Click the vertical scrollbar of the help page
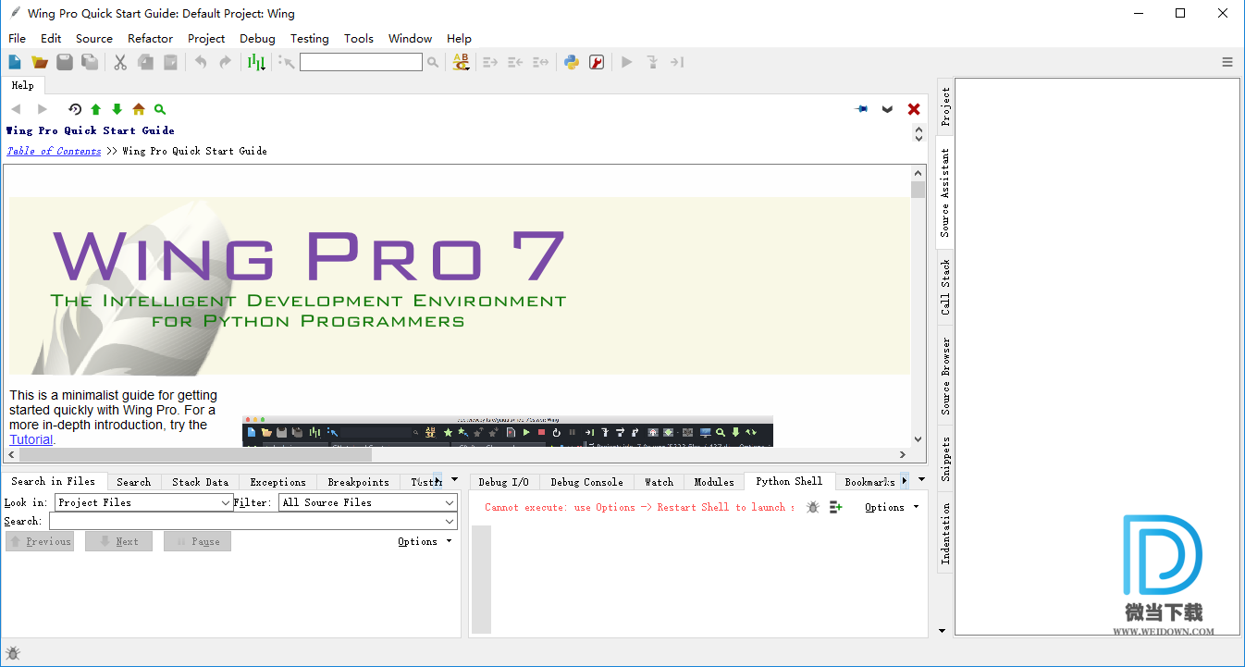 click(918, 306)
